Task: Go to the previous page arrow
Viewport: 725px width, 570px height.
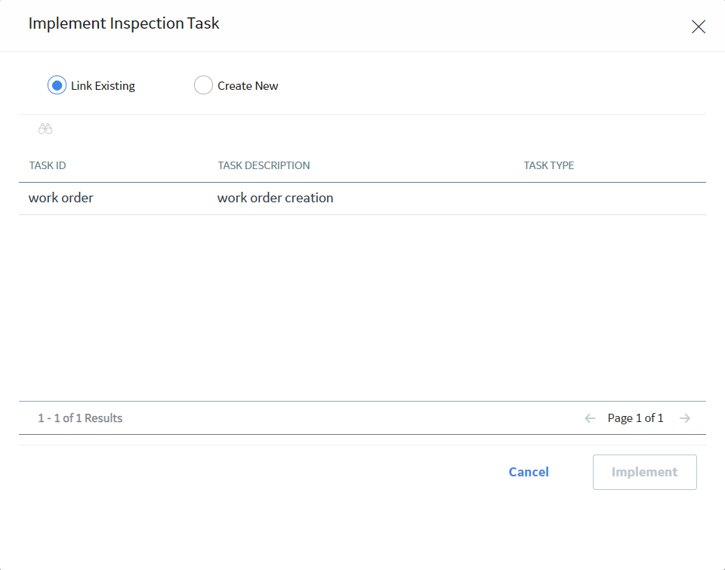Action: (x=590, y=418)
